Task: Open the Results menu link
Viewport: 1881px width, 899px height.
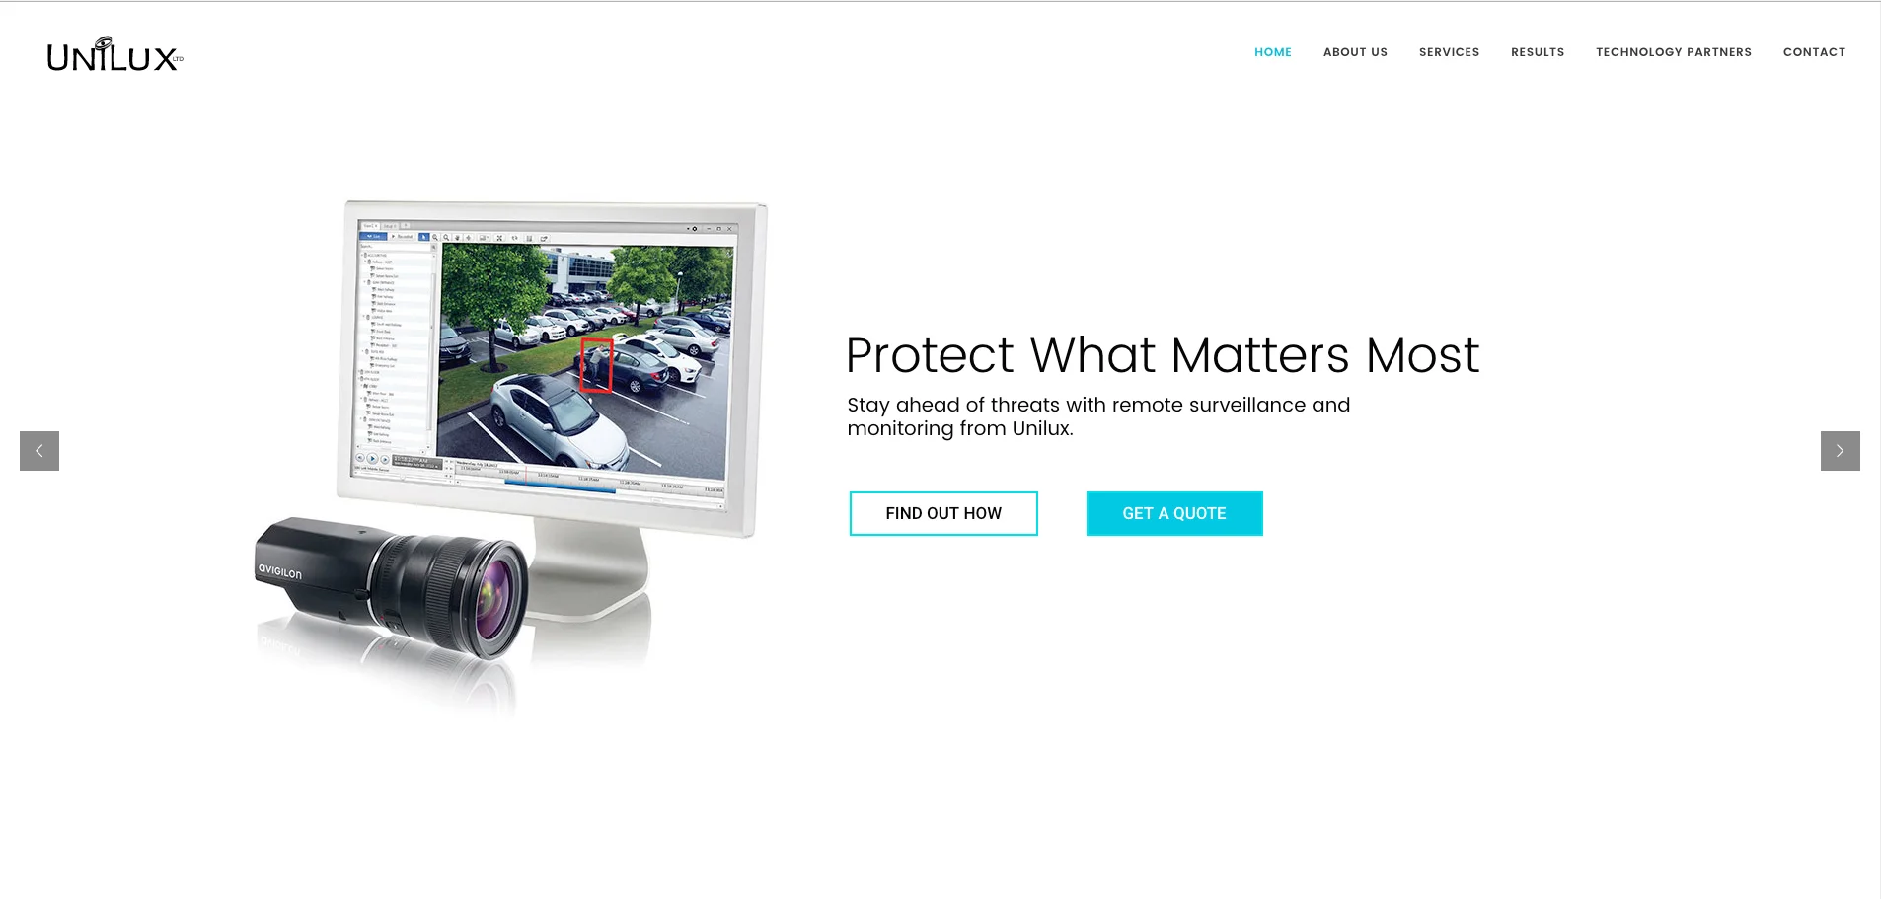Action: pos(1538,52)
